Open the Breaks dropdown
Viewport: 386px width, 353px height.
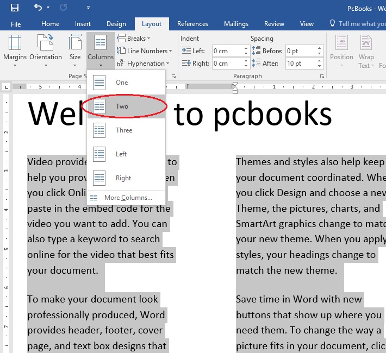click(133, 39)
